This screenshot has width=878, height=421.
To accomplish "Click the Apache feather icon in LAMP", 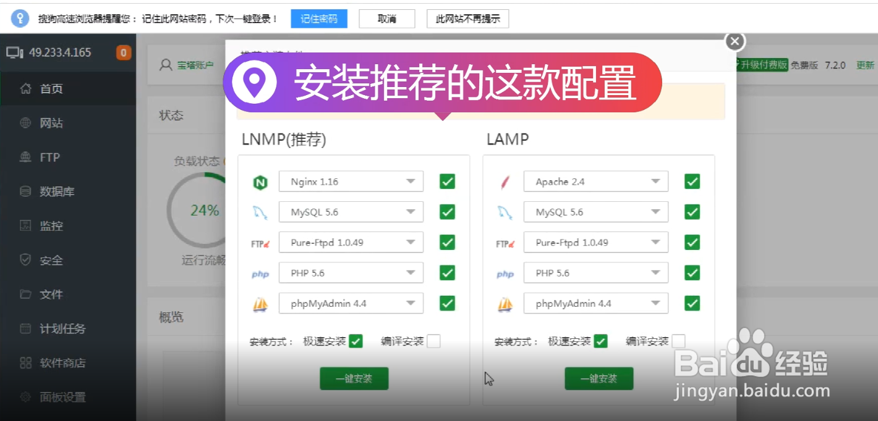I will click(505, 182).
